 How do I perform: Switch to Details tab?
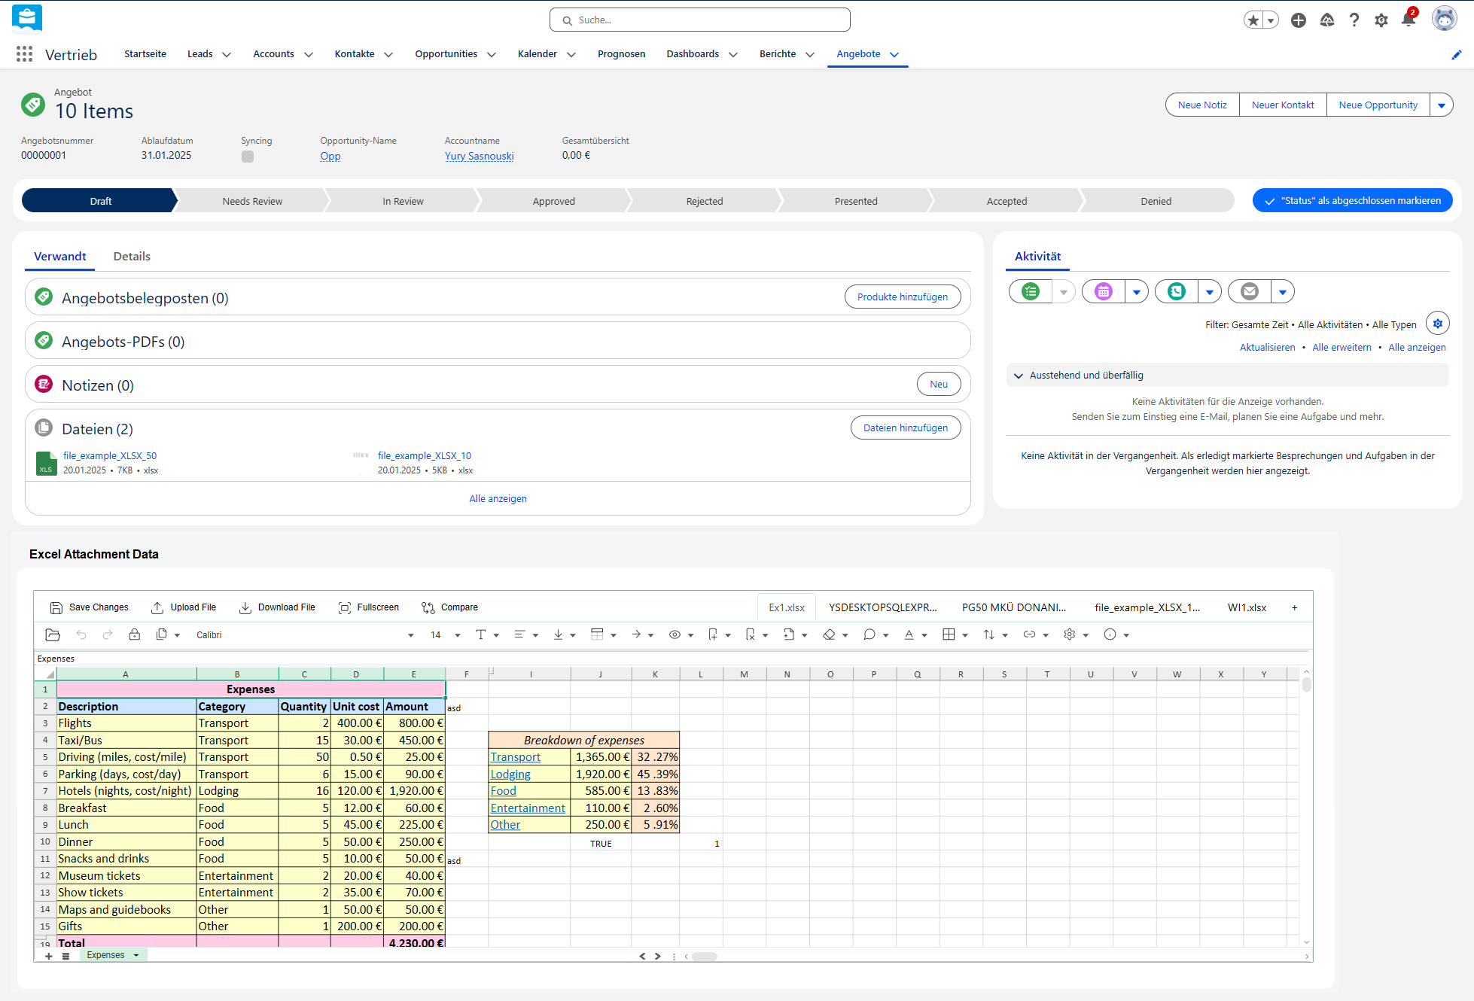pos(132,257)
